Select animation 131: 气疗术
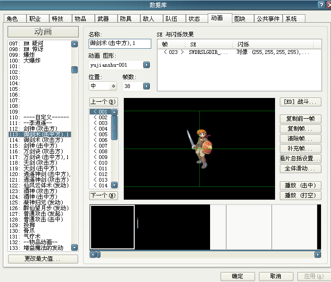 [40, 237]
